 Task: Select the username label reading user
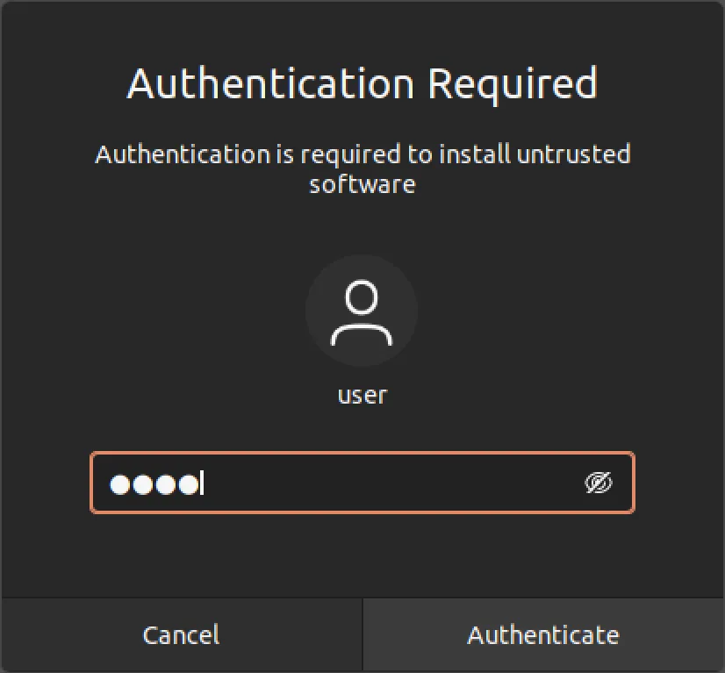coord(361,395)
